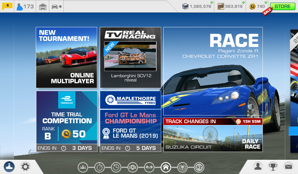Click the add car icon

(x=56, y=7)
